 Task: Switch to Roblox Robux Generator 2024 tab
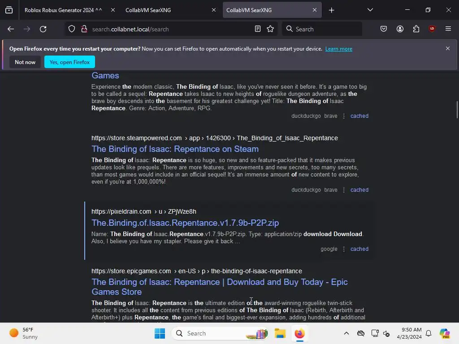coord(63,10)
